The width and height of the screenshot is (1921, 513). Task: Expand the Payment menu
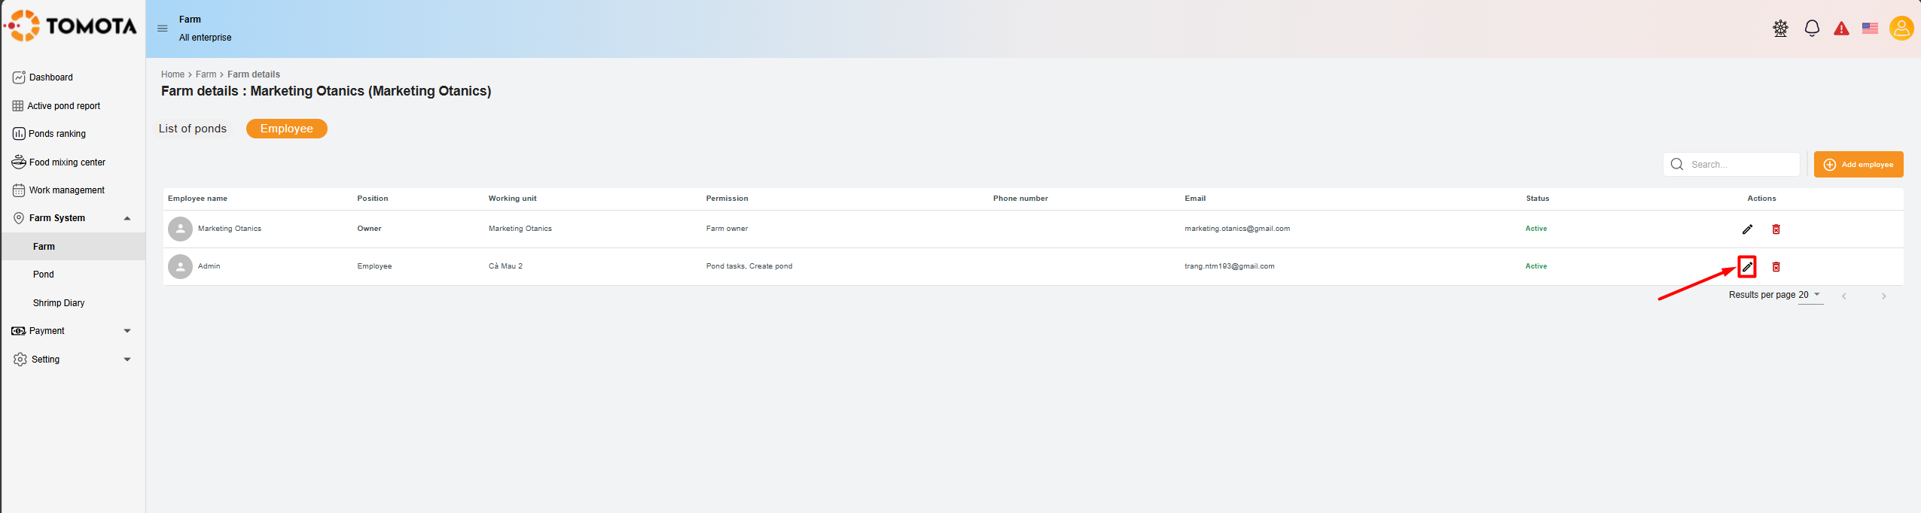127,331
